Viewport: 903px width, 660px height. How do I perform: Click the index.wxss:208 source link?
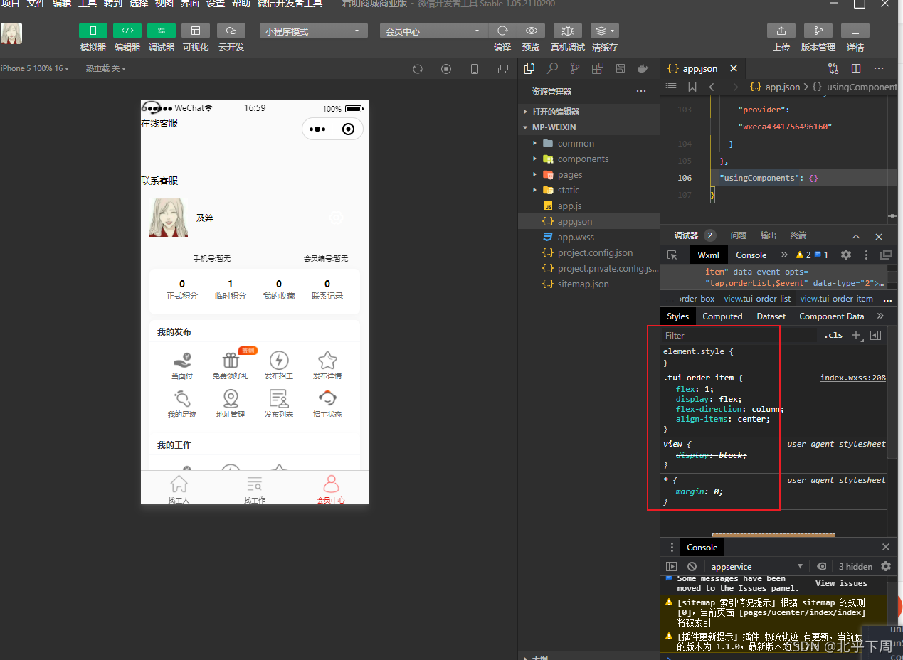852,378
